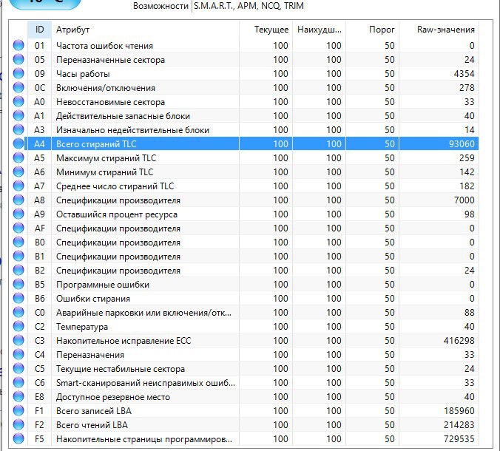Click the status icon for attribute A3

pyautogui.click(x=18, y=129)
